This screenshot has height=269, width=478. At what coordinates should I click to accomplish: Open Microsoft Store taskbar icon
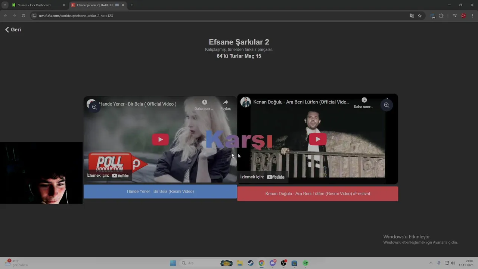(294, 263)
